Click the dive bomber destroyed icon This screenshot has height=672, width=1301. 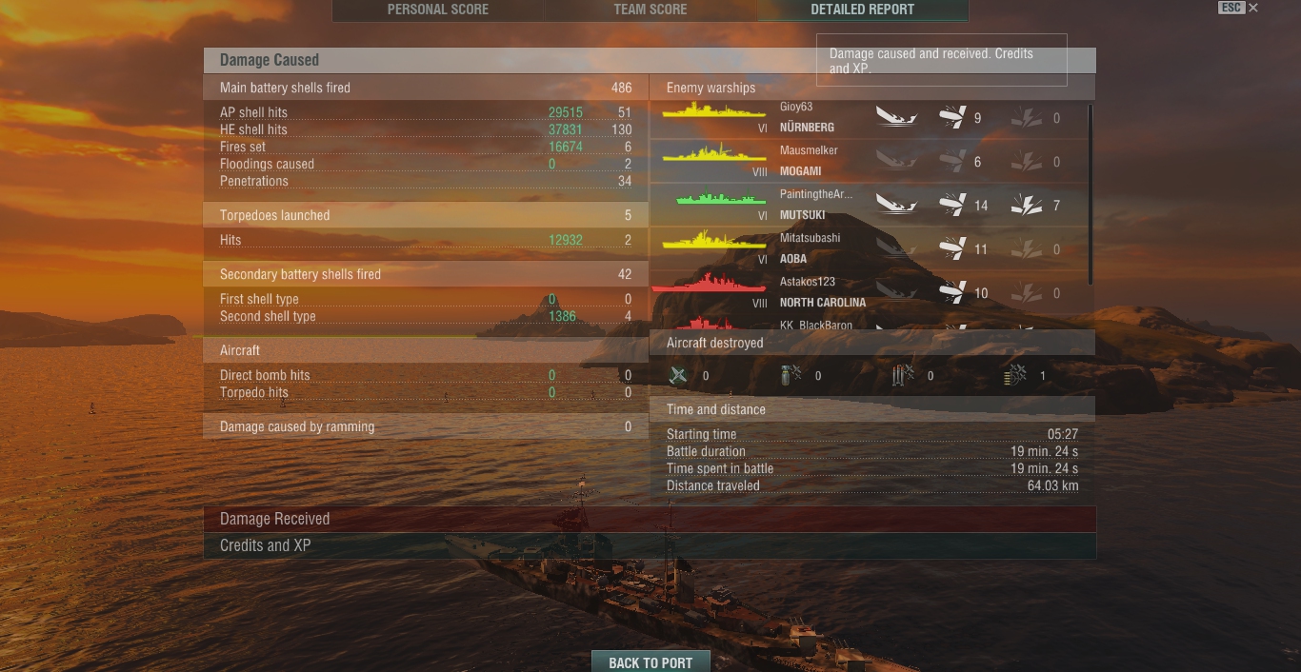point(791,376)
